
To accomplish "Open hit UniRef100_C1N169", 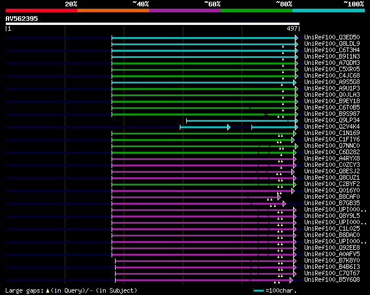I will (332, 133).
